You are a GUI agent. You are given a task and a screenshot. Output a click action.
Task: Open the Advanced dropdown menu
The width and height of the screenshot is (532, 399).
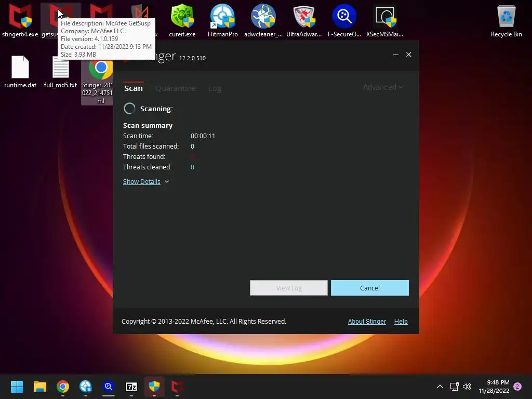(383, 87)
